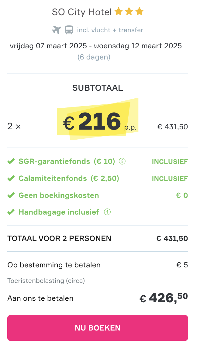Click the Geen boekingskosten checkmark
This screenshot has width=200, height=346.
[11, 195]
